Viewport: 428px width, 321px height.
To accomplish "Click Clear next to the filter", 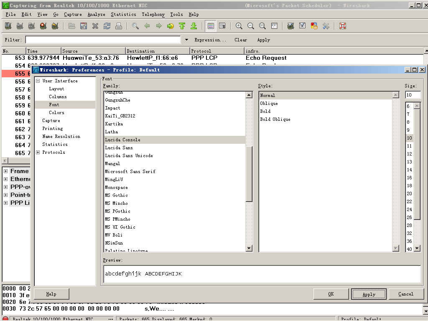I will 241,40.
